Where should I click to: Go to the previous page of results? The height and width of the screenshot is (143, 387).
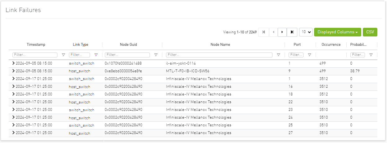[273, 32]
